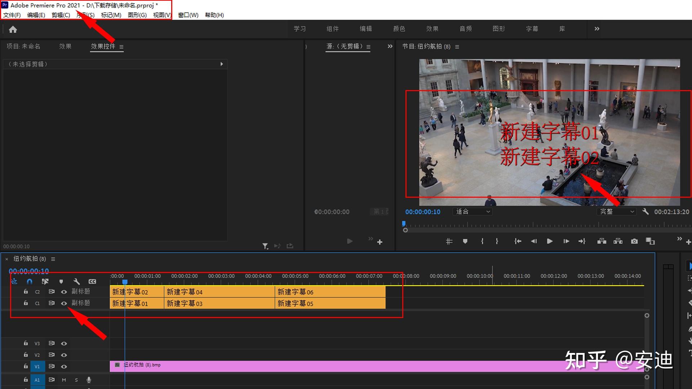
Task: Open Source monitor panel menu
Action: [368, 47]
